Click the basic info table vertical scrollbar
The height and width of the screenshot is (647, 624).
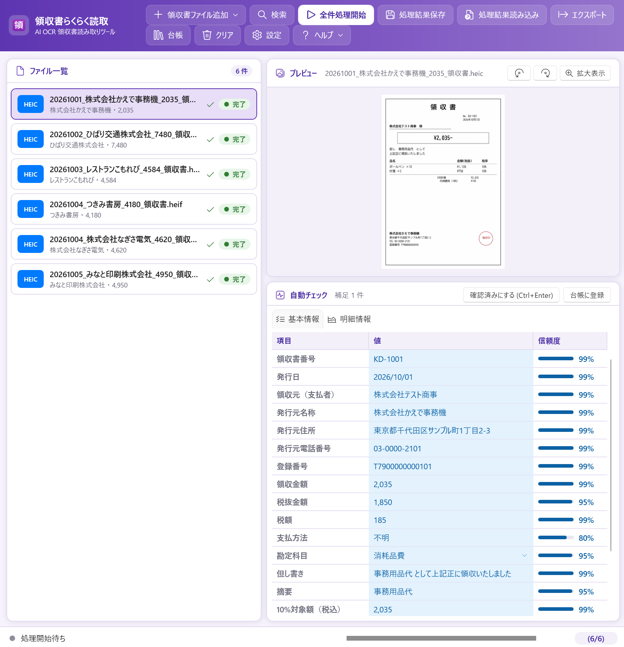610,455
